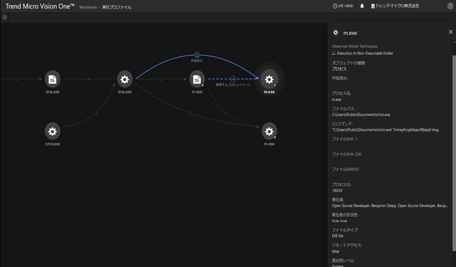The height and width of the screenshot is (267, 456).
Task: Click the remote access value false
Action: (335, 251)
